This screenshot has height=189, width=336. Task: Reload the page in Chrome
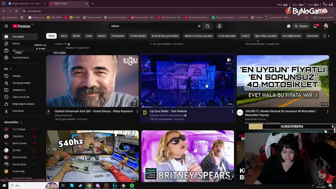(x=16, y=11)
